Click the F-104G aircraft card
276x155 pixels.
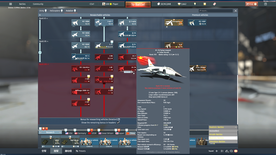click(81, 46)
